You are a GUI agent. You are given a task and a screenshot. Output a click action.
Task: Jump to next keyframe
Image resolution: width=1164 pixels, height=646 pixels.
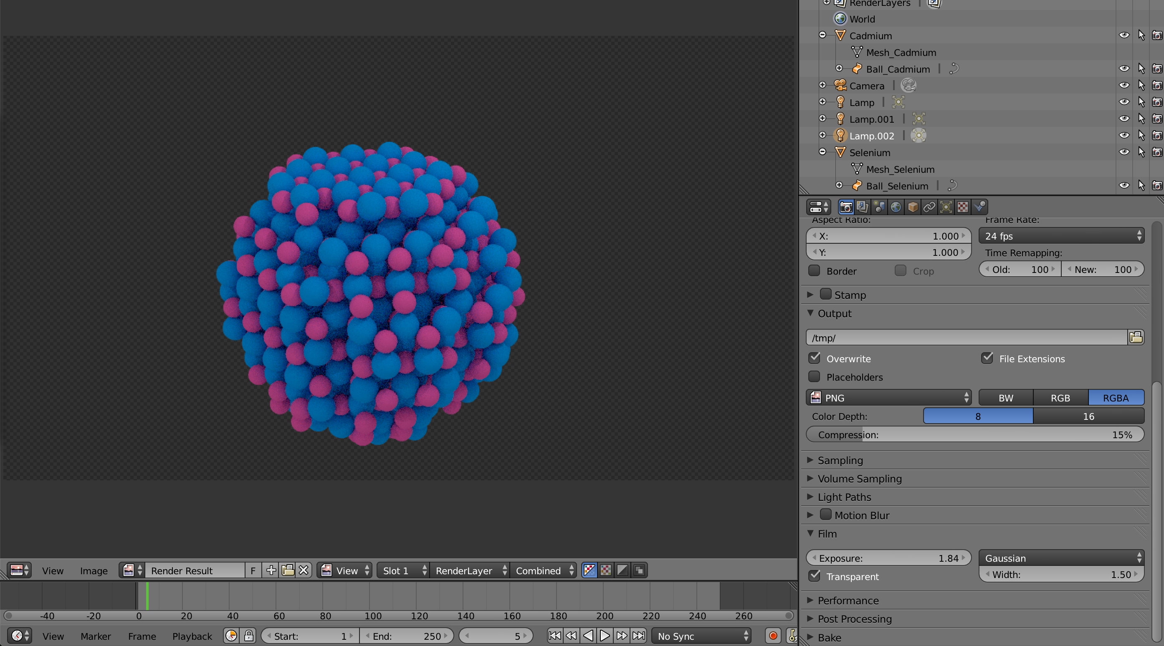pyautogui.click(x=622, y=636)
